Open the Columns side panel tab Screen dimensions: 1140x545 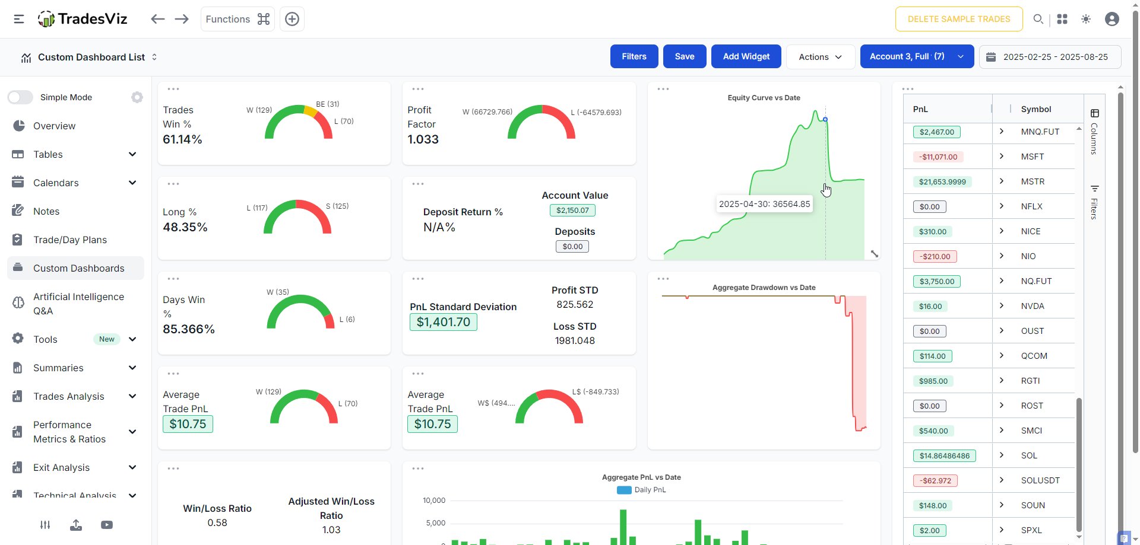point(1094,132)
